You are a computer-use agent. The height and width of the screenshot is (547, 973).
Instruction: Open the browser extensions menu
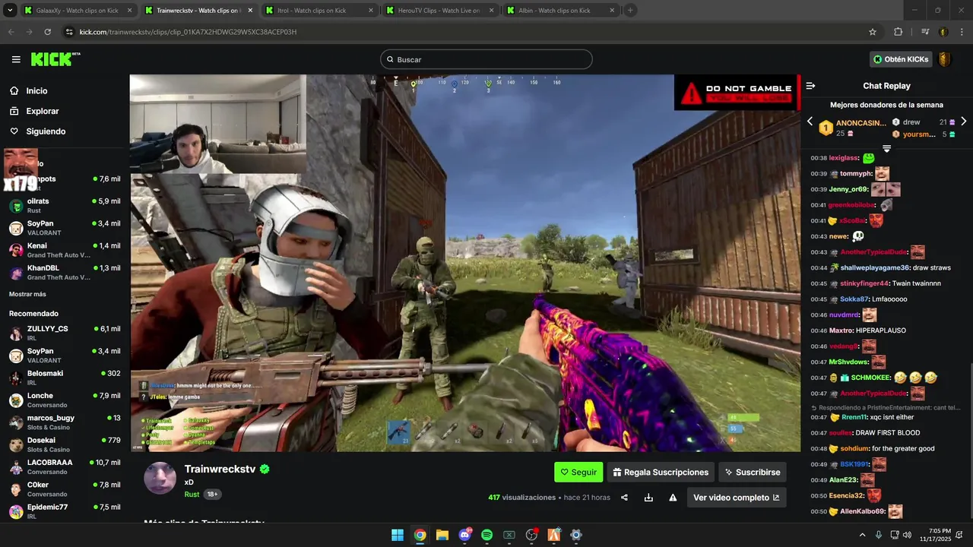[899, 32]
